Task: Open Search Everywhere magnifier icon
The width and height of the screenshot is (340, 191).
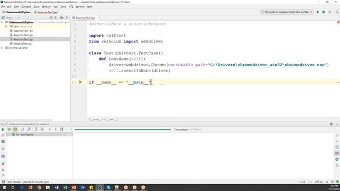Action: click(337, 12)
